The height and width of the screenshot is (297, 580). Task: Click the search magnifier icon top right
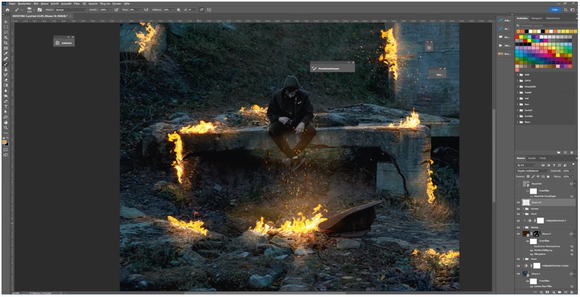566,9
